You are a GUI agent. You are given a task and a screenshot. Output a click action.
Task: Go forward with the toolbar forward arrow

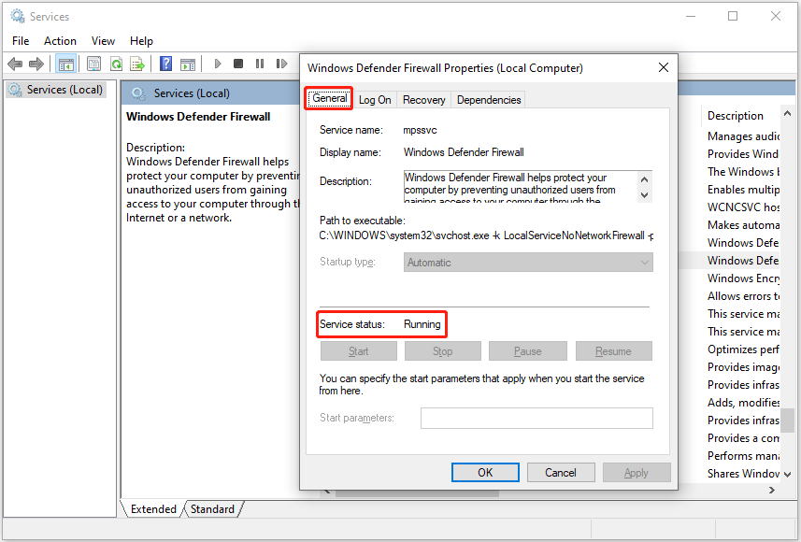tap(36, 64)
